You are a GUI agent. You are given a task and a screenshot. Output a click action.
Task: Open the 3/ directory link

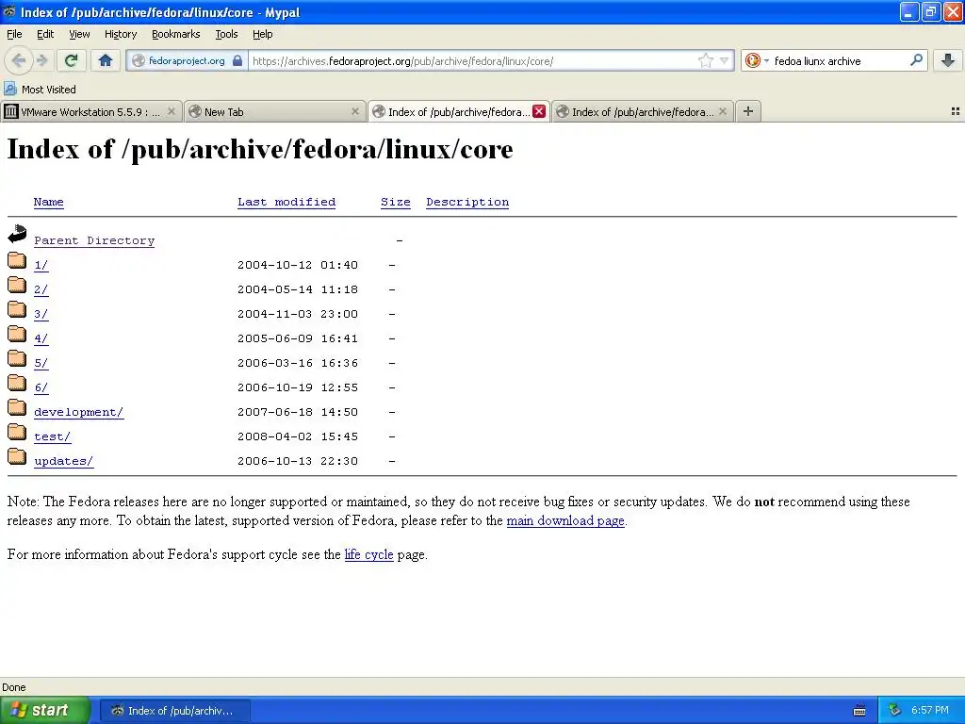[x=41, y=315]
